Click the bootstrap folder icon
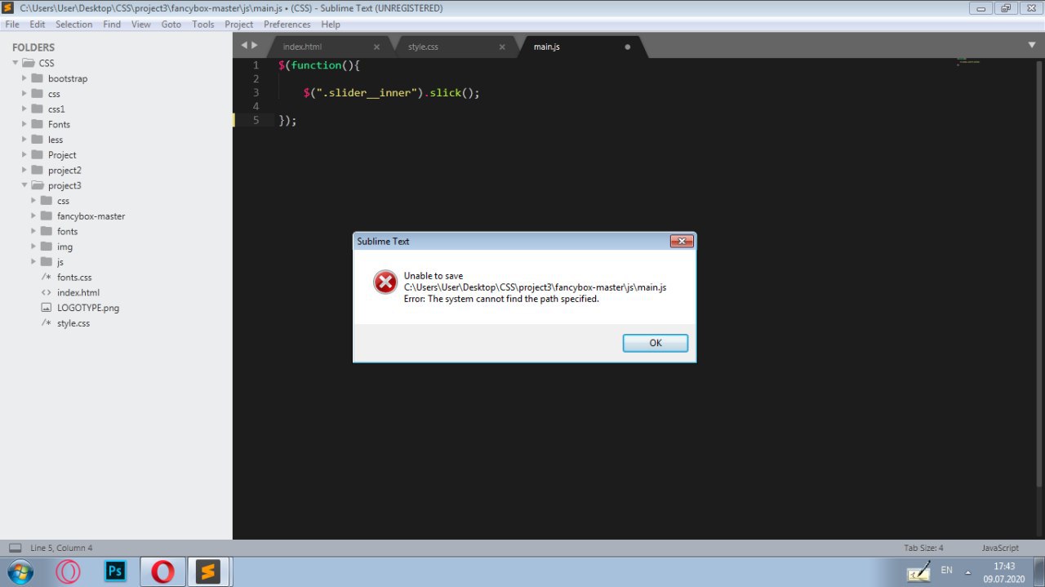This screenshot has width=1045, height=587. point(37,78)
